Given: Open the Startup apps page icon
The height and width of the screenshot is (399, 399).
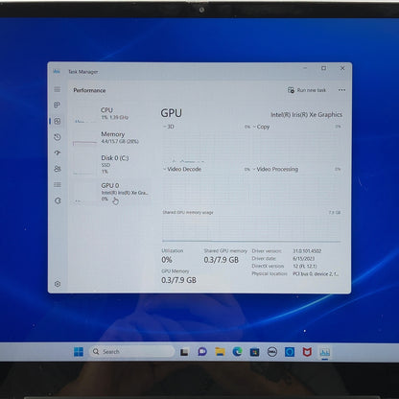Looking at the screenshot, I should tap(58, 153).
